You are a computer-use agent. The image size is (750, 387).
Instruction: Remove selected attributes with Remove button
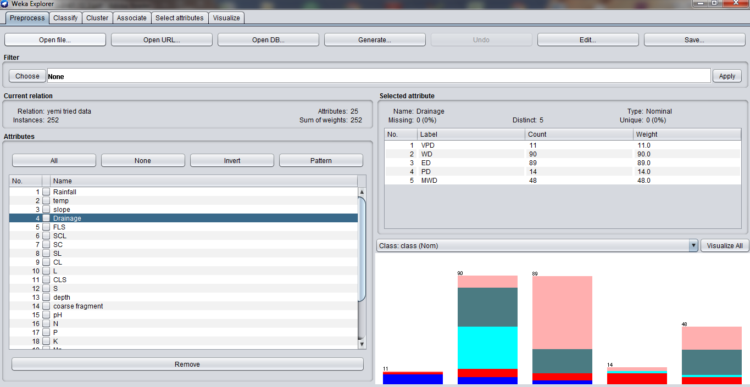tap(187, 364)
